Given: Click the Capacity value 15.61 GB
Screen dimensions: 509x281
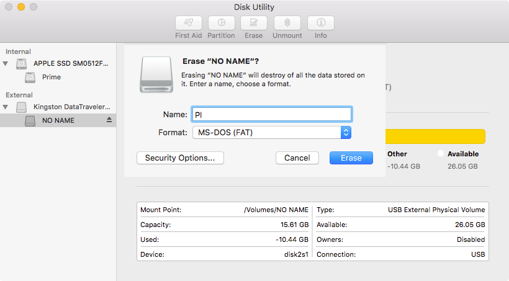Looking at the screenshot, I should coord(294,225).
